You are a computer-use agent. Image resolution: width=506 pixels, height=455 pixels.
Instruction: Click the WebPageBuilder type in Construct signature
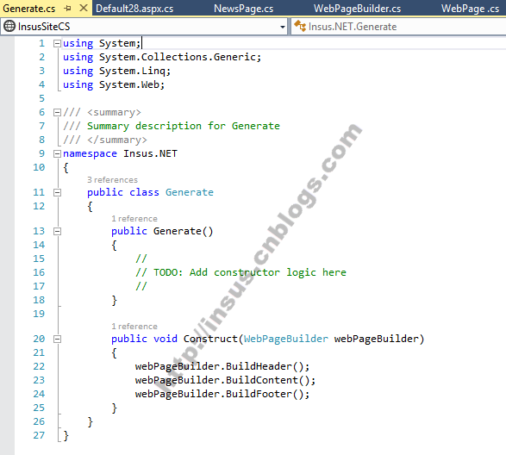[286, 339]
